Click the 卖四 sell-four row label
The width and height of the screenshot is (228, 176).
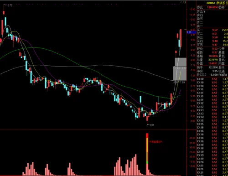click(x=200, y=15)
